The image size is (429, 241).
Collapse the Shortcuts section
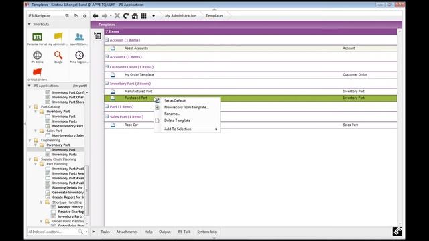coord(29,25)
